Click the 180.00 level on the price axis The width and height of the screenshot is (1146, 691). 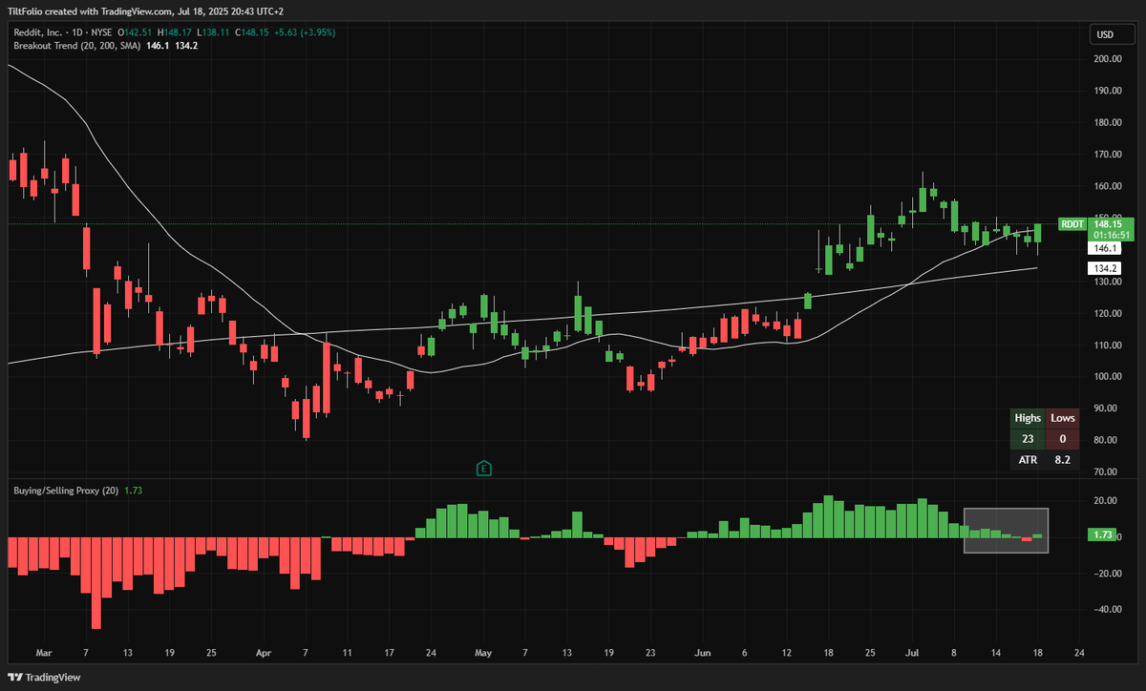[1108, 122]
